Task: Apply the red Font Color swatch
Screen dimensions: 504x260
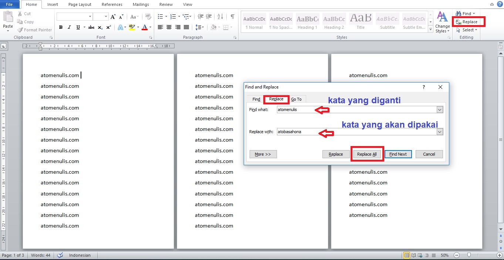Action: (x=144, y=27)
